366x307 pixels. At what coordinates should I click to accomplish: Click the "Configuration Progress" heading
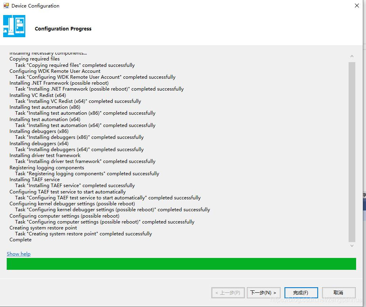(x=63, y=29)
